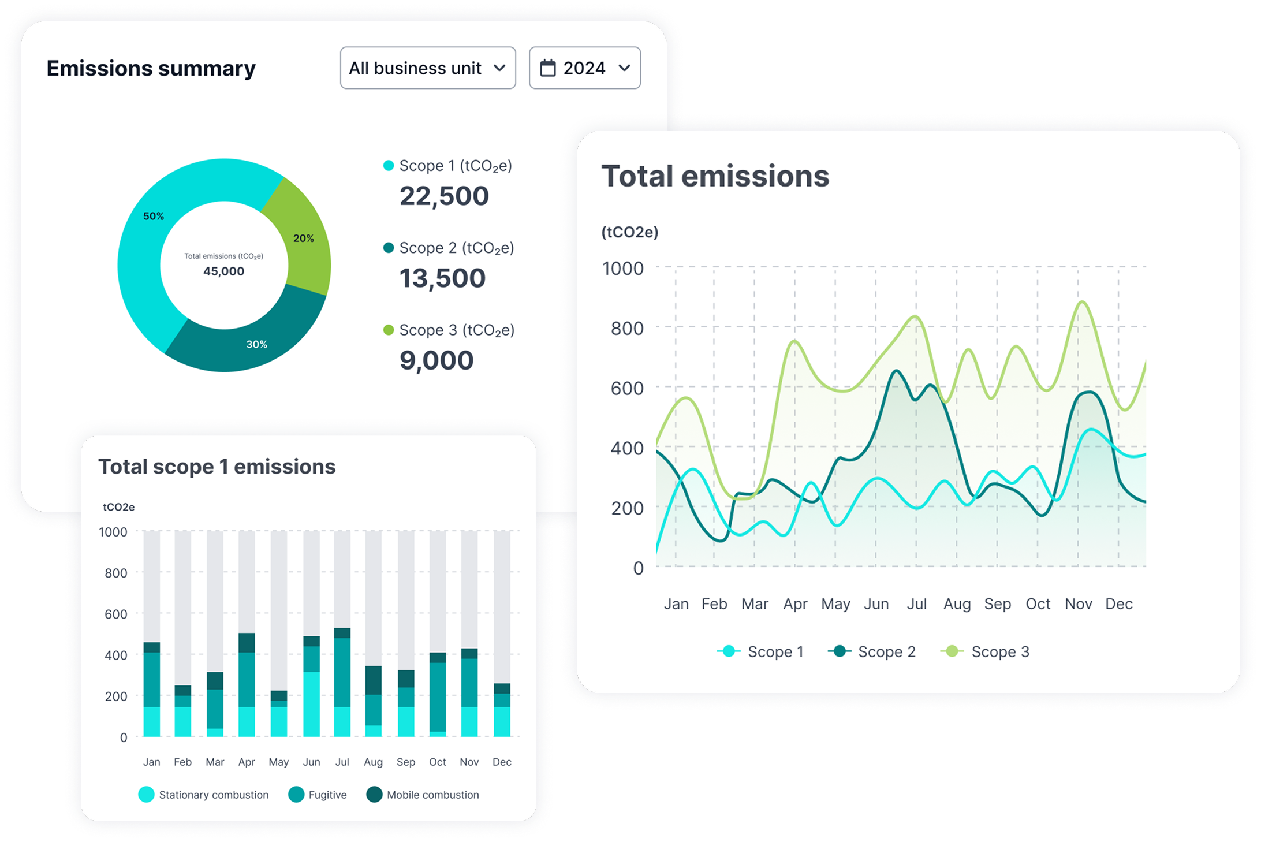Click Nov label on Total emissions axis
The width and height of the screenshot is (1261, 842).
pyautogui.click(x=1078, y=604)
